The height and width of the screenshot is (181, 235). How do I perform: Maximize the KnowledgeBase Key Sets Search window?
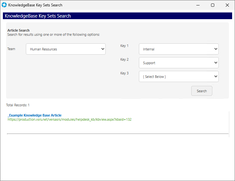[x=213, y=5]
